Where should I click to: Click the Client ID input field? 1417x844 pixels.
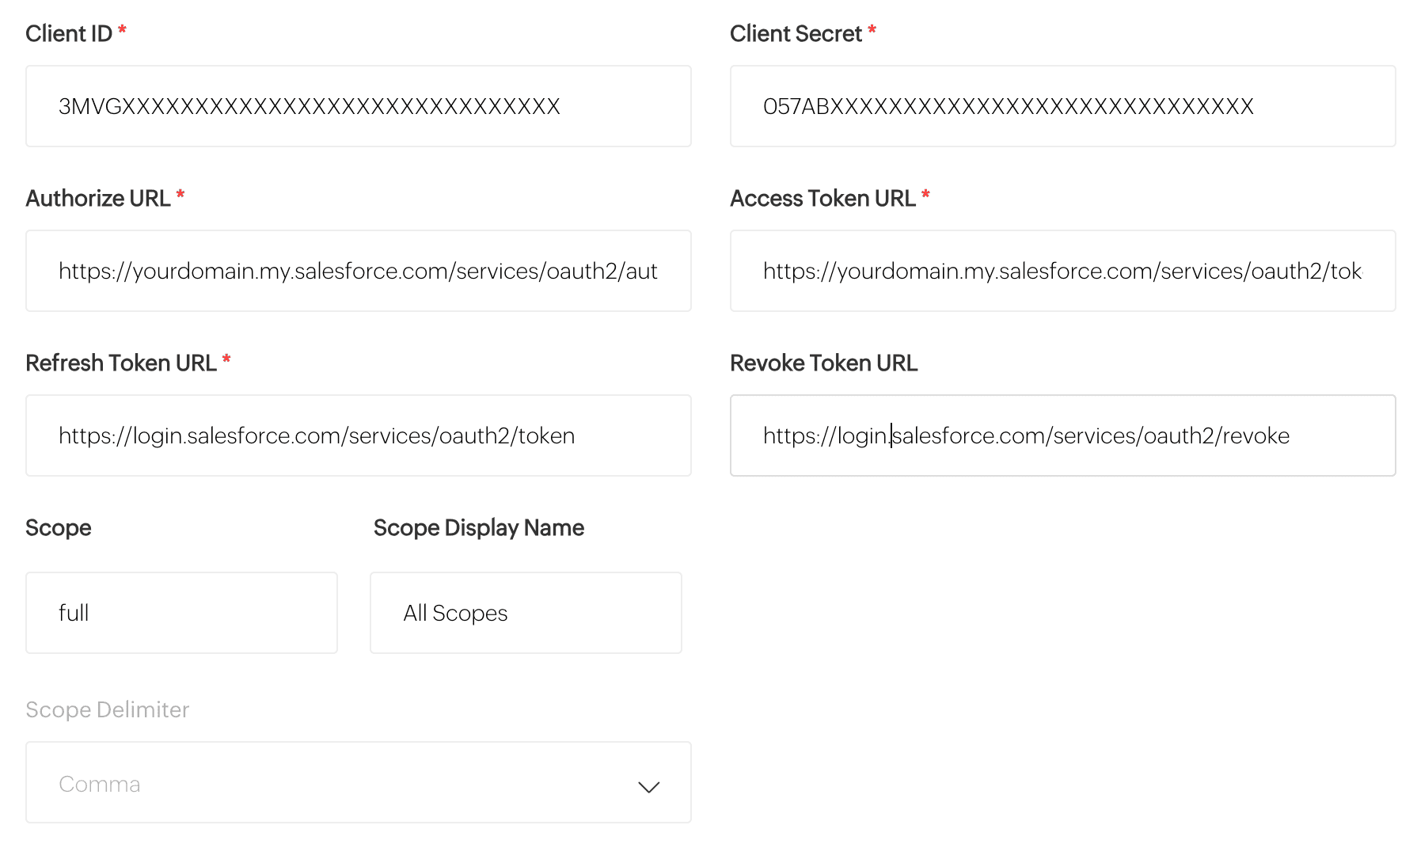[358, 106]
